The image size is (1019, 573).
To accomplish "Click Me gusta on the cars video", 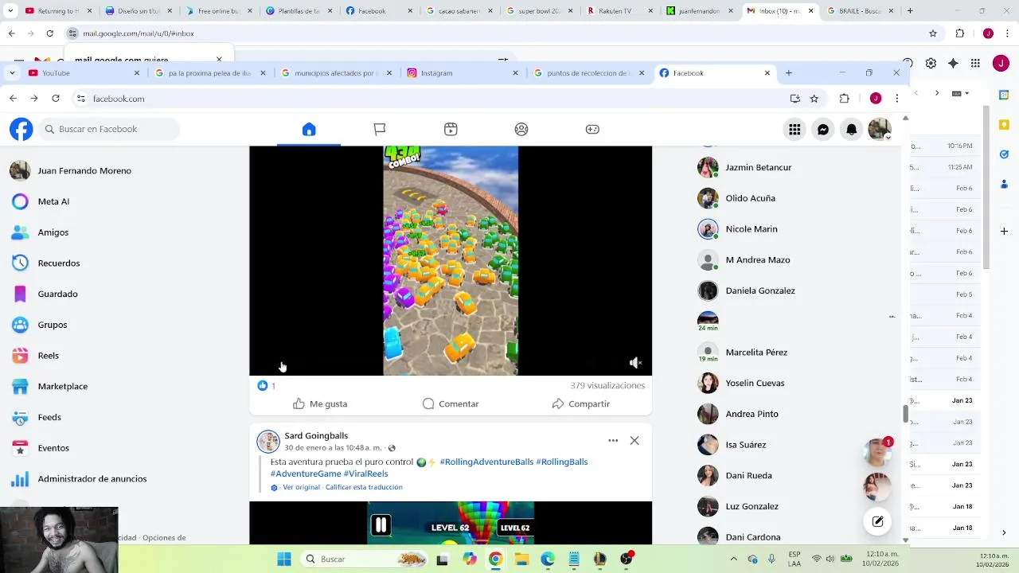I will pyautogui.click(x=320, y=403).
